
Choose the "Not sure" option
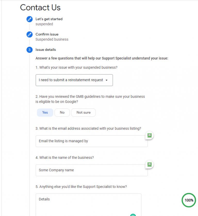[x=83, y=112]
